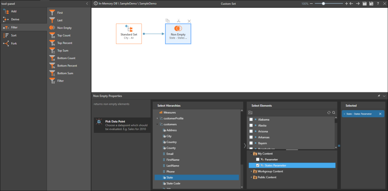Expand the Workgroup Content folder

coord(251,171)
